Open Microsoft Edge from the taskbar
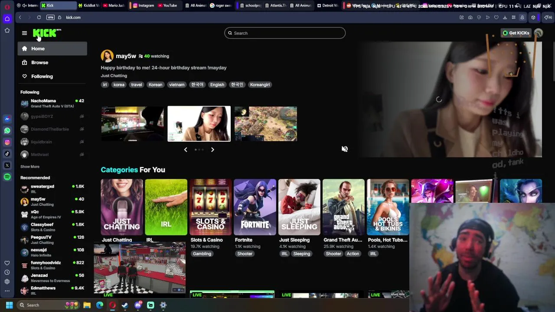555x312 pixels. [100, 305]
